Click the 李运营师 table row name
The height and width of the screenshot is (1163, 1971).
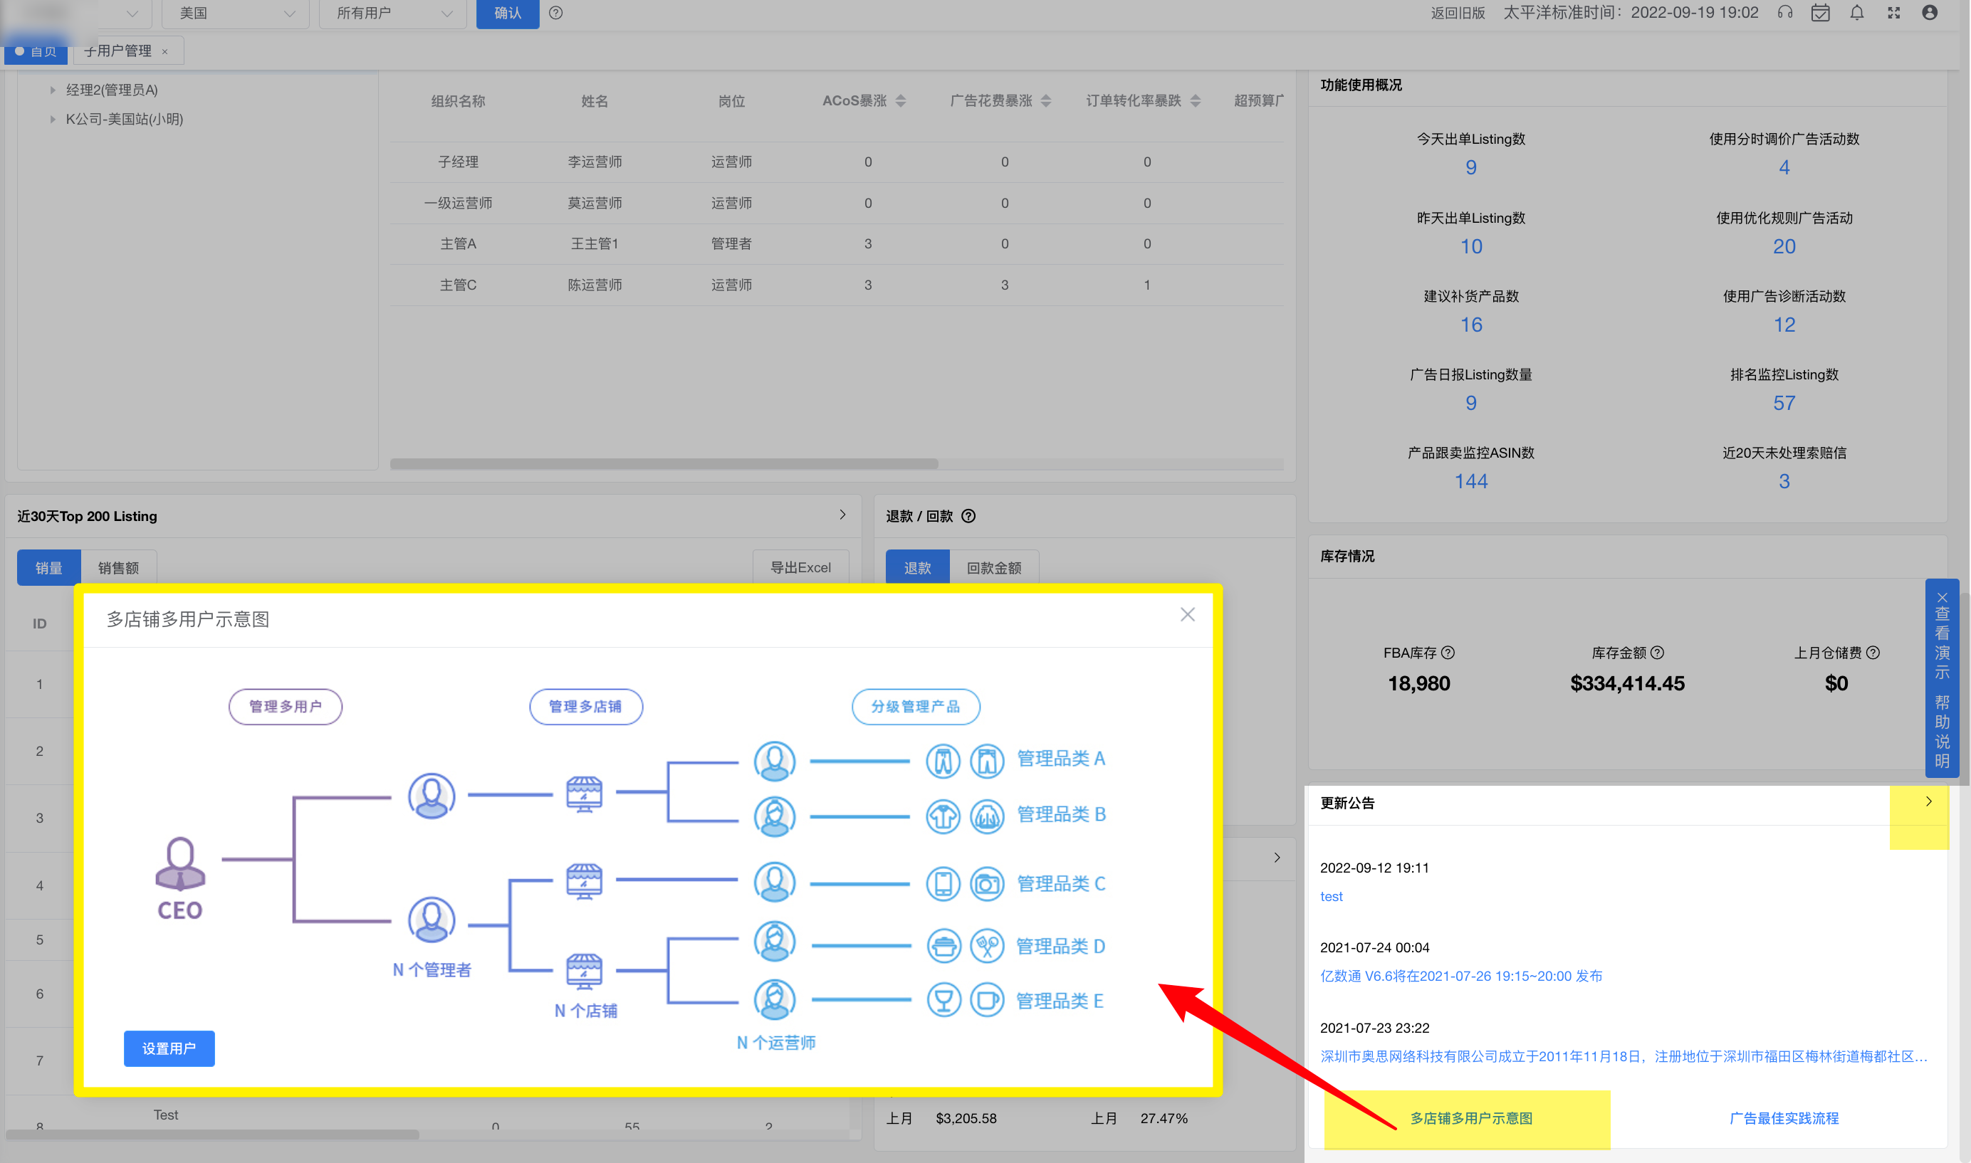tap(595, 162)
